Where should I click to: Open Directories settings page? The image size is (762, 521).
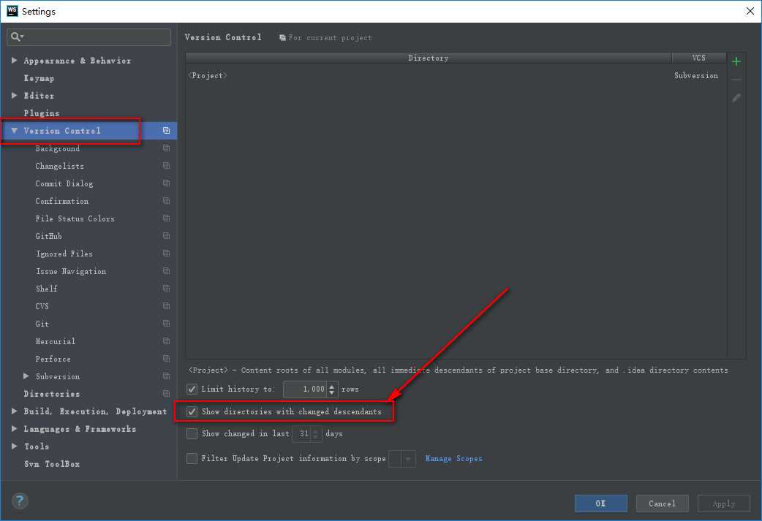(51, 394)
